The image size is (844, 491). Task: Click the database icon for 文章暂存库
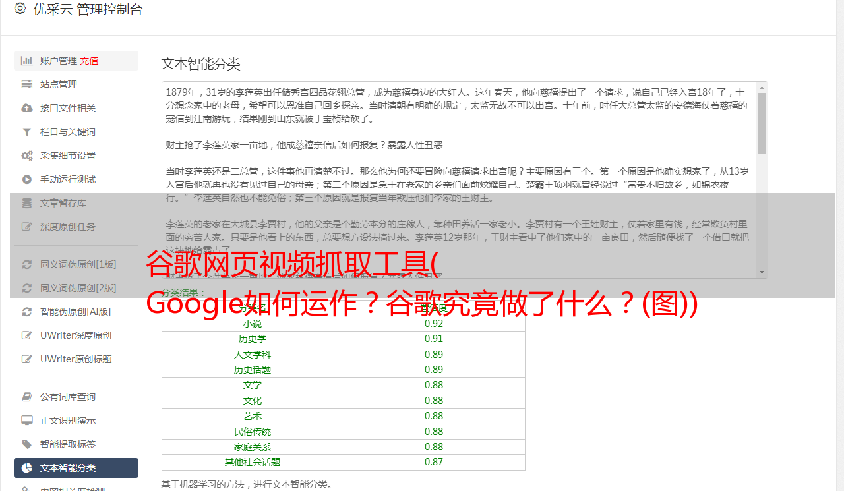[x=27, y=203]
